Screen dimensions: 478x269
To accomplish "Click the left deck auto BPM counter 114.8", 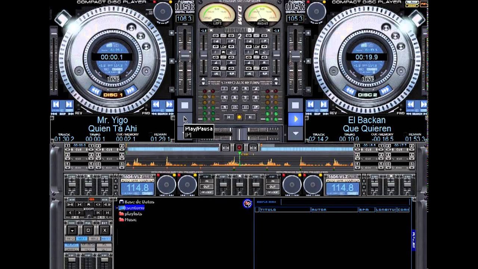I will coord(137,188).
